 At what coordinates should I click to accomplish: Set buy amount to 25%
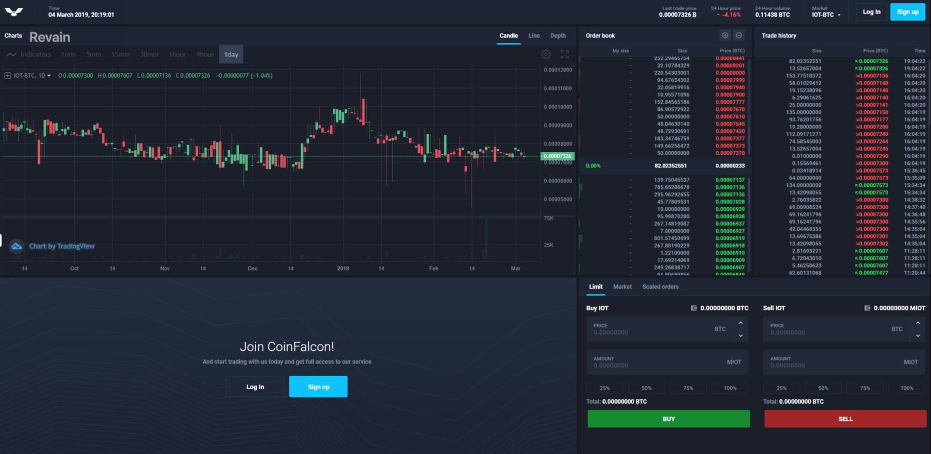click(x=605, y=388)
